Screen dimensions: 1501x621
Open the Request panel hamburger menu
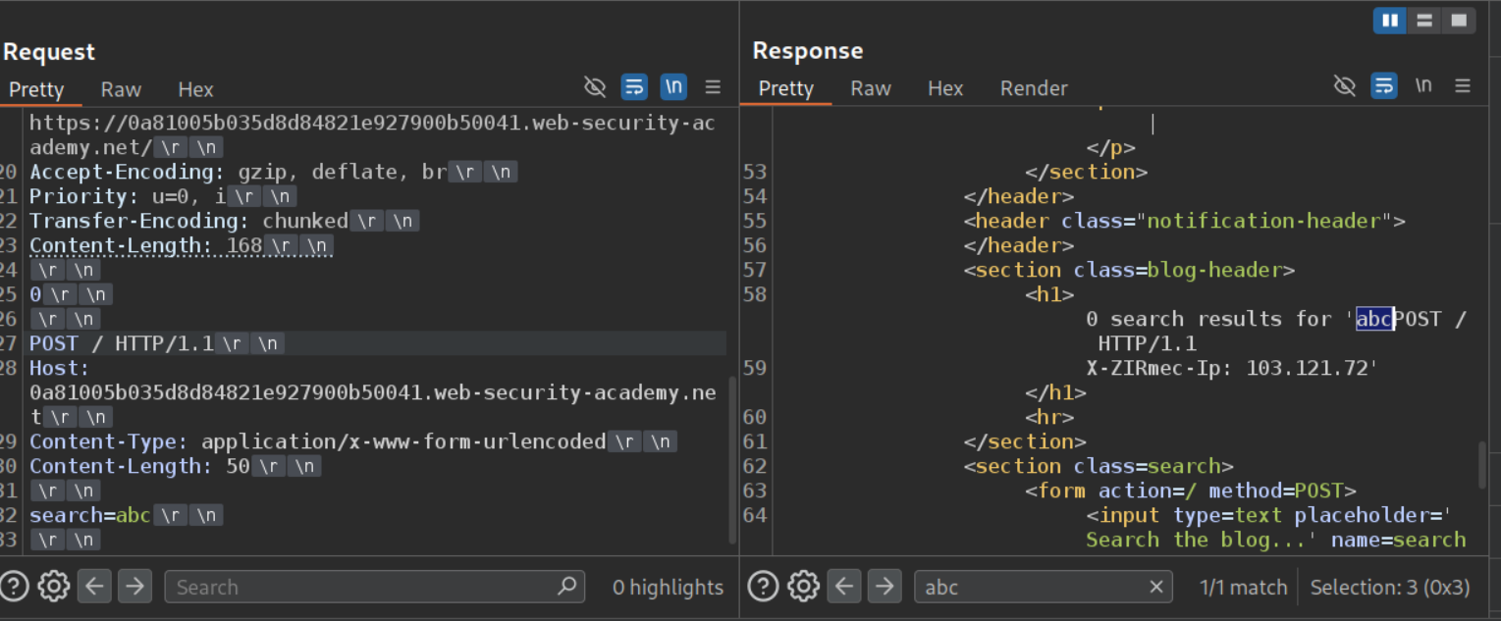(x=714, y=87)
